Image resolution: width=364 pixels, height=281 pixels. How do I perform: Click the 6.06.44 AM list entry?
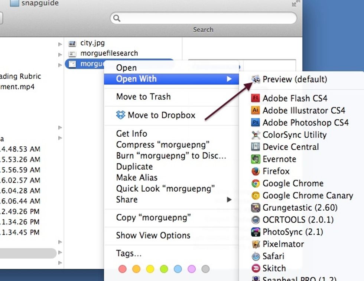[20, 201]
